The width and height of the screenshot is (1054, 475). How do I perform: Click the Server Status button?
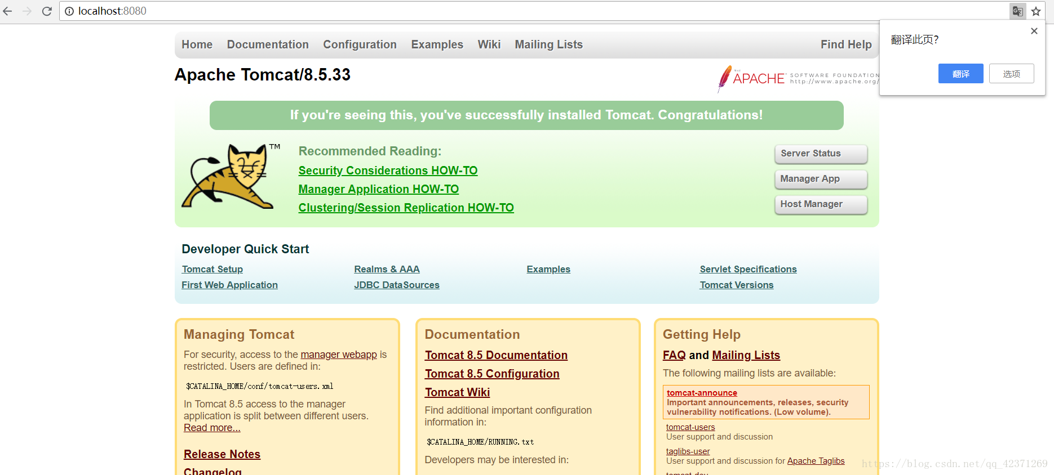pyautogui.click(x=821, y=154)
